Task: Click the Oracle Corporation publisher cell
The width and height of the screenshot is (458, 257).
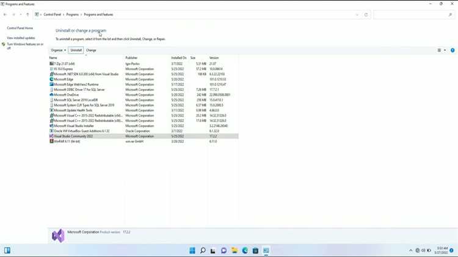Action: tap(137, 131)
